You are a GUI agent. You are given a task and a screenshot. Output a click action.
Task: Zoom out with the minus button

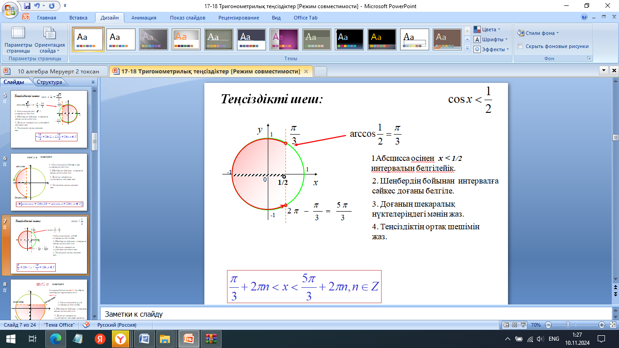(548, 325)
